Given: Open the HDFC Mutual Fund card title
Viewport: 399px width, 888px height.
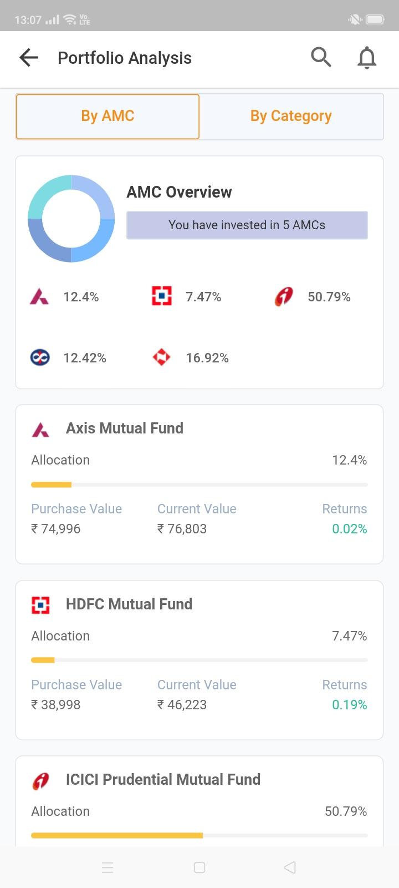Looking at the screenshot, I should coord(129,604).
